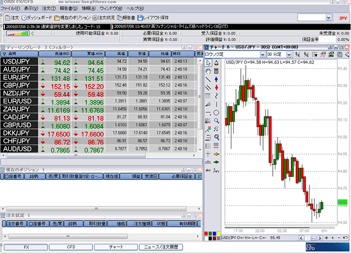The height and width of the screenshot is (254, 351).
Task: Open the combo box next to JPY
Action: (x=328, y=17)
